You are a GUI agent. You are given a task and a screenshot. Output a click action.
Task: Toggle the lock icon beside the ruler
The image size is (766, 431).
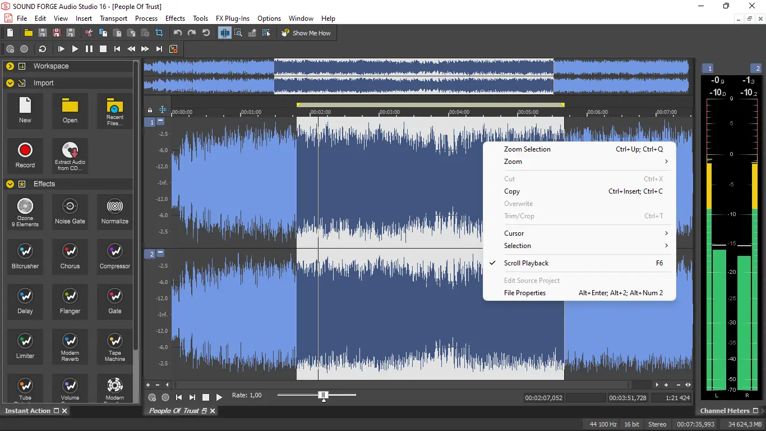pos(150,110)
